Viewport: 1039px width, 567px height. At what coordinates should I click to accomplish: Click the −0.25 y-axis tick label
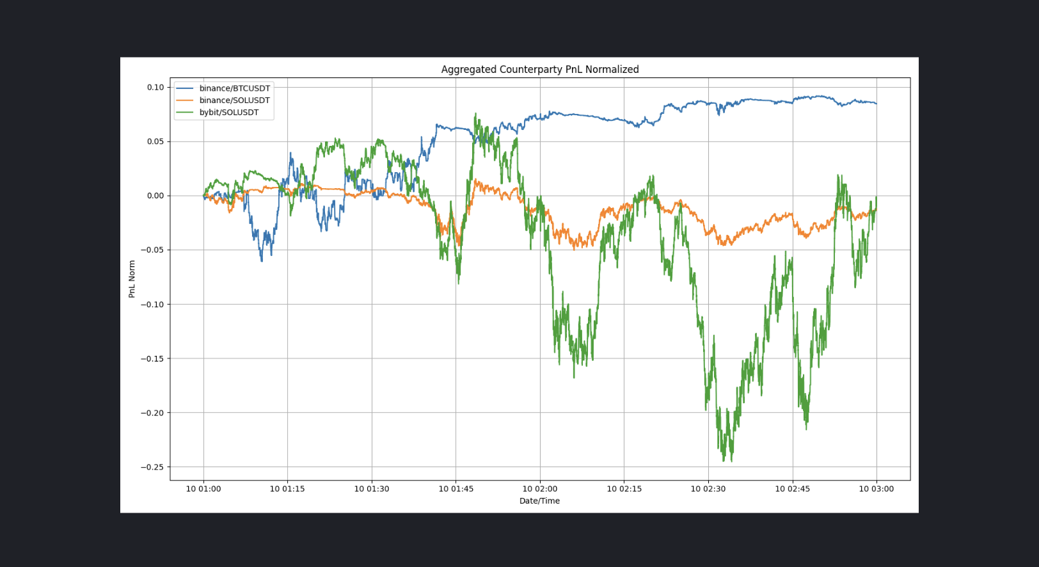click(152, 467)
